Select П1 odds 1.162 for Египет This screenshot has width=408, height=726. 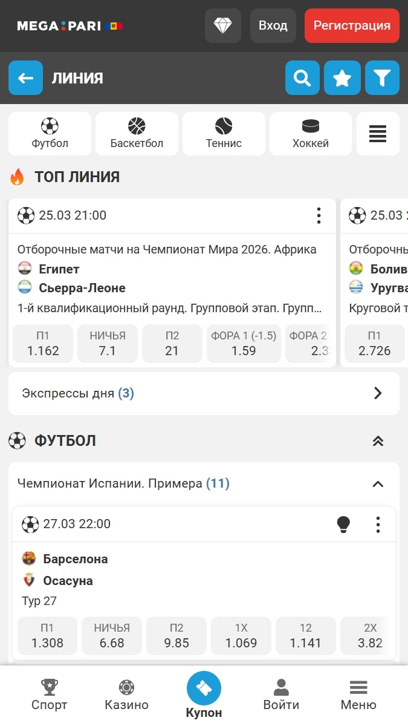pos(43,344)
